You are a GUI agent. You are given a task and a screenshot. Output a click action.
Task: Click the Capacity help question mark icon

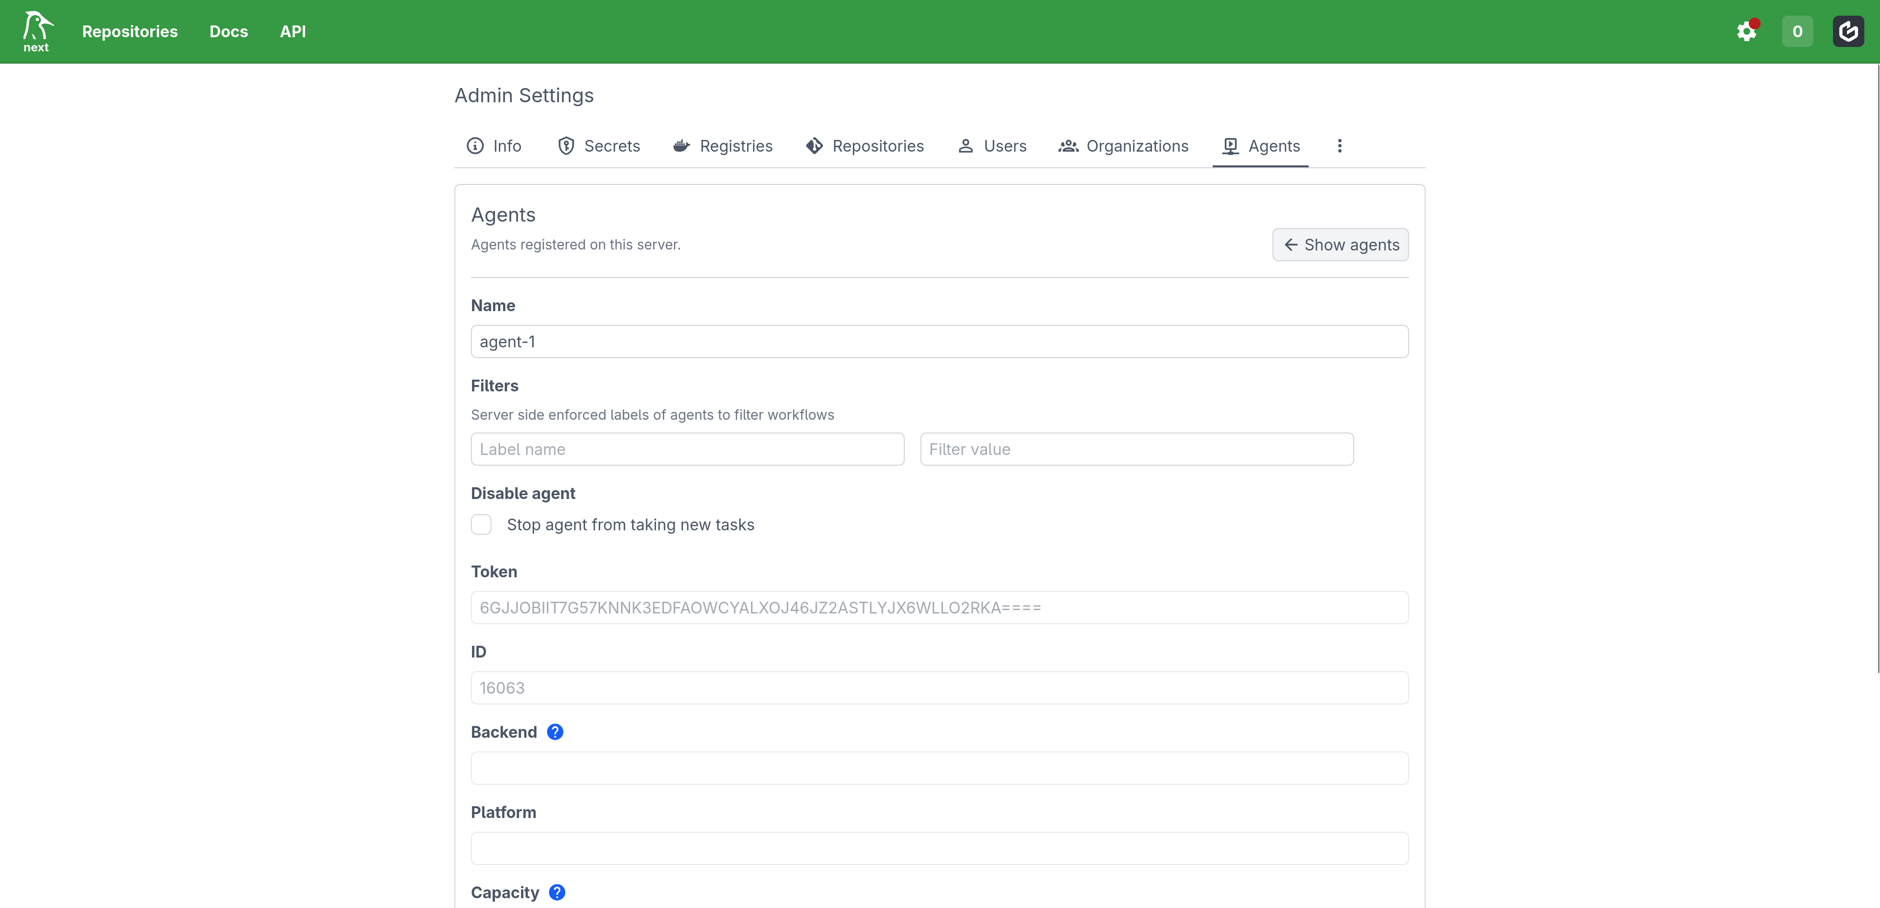[x=557, y=892]
